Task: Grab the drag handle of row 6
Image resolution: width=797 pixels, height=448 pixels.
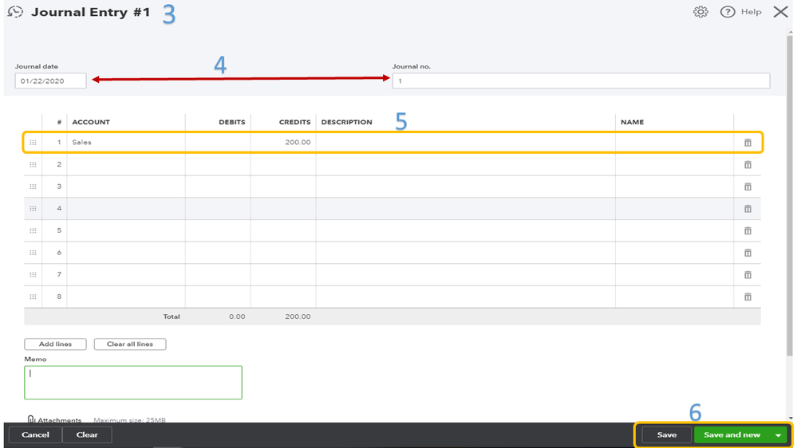Action: 33,253
